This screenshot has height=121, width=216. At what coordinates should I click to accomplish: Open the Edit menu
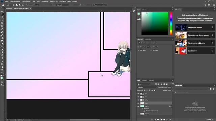point(15,1)
